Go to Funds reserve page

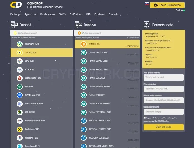48,14
